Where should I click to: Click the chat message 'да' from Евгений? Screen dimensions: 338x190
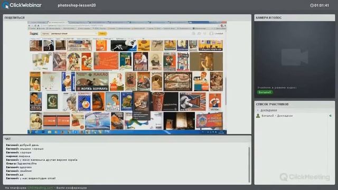(21, 175)
